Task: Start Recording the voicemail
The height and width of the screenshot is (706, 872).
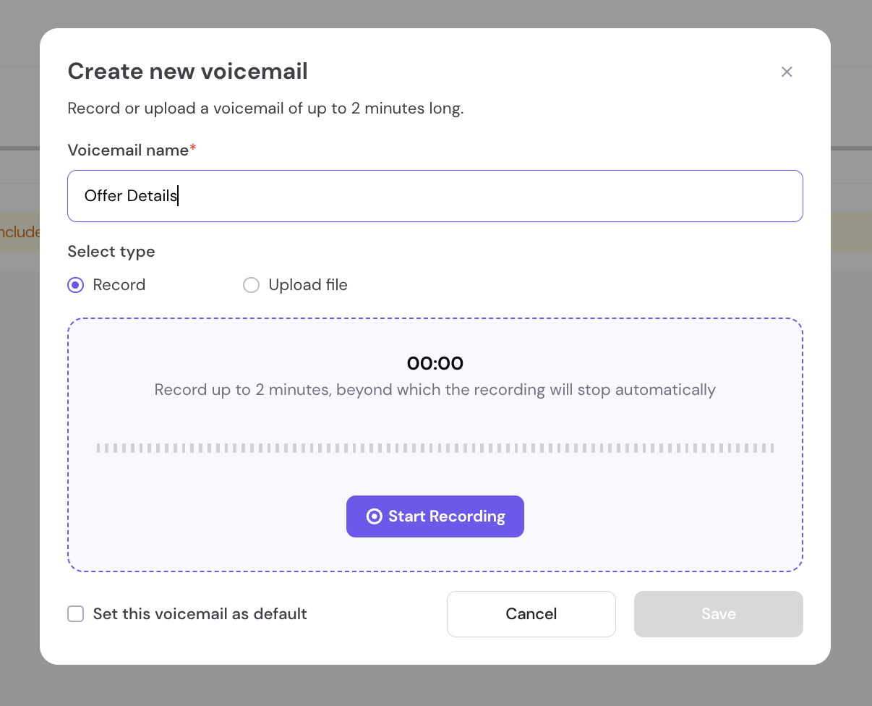Action: 435,516
